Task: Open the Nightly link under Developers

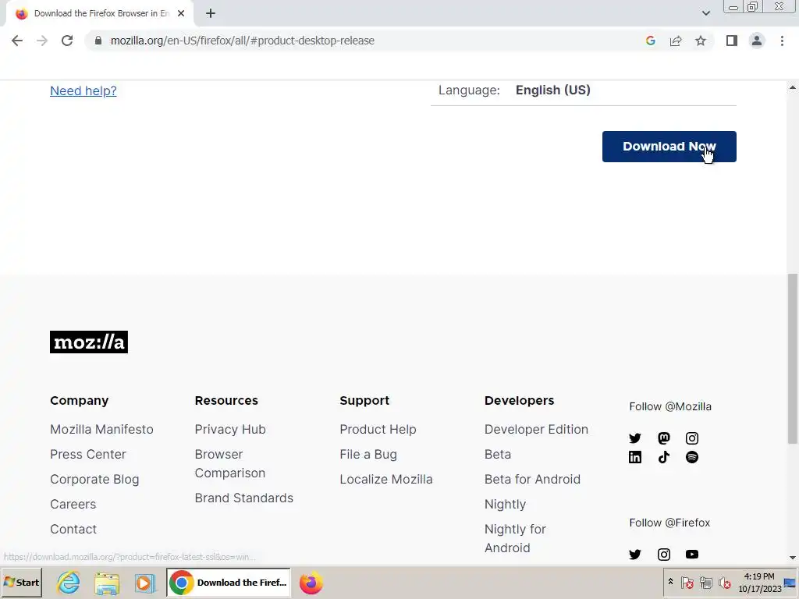Action: [x=505, y=505]
